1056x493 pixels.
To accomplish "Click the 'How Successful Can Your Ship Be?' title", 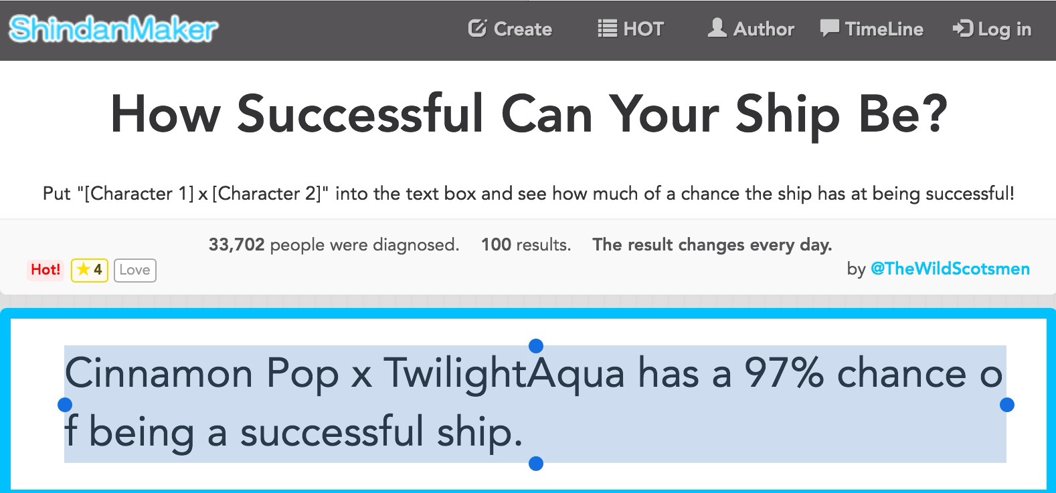I will 529,114.
